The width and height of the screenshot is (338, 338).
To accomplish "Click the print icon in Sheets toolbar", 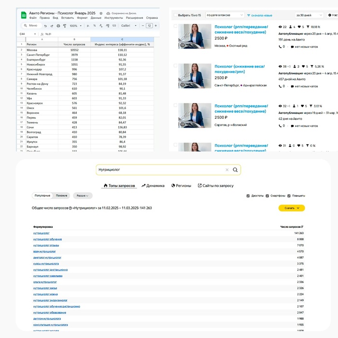I will pyautogui.click(x=58, y=26).
